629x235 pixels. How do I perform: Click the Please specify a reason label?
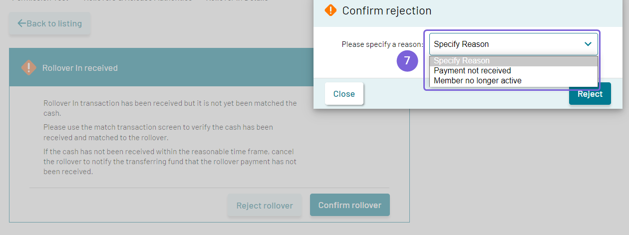[382, 44]
